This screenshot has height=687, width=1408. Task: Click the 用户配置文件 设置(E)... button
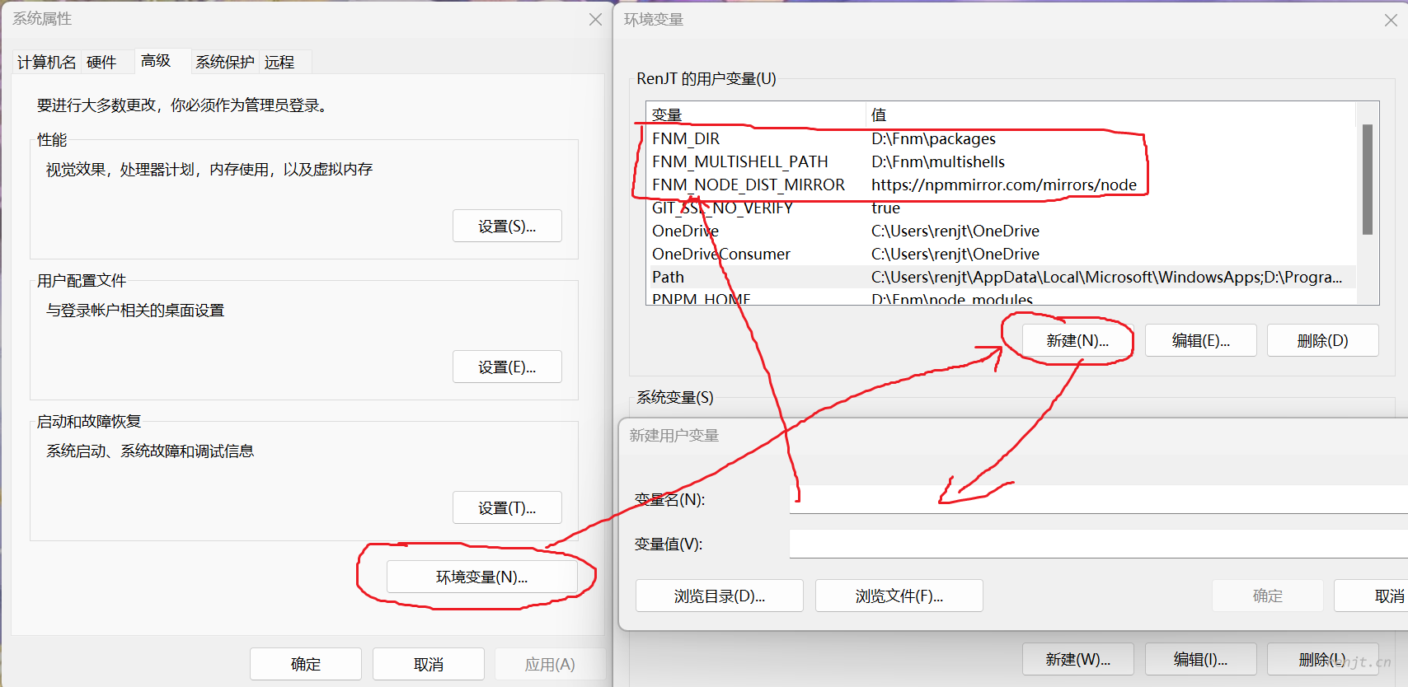pos(507,367)
